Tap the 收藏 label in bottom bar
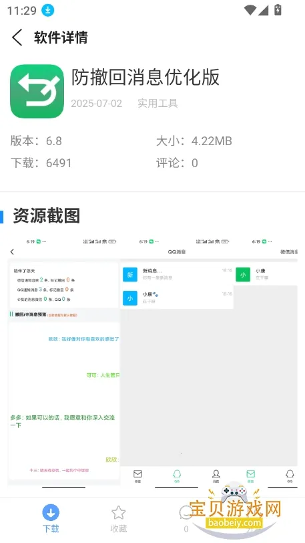 [119, 529]
